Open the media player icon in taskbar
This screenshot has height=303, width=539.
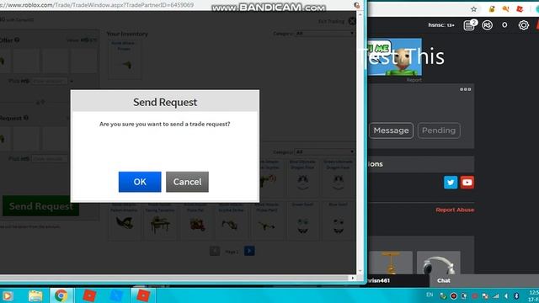click(x=8, y=295)
